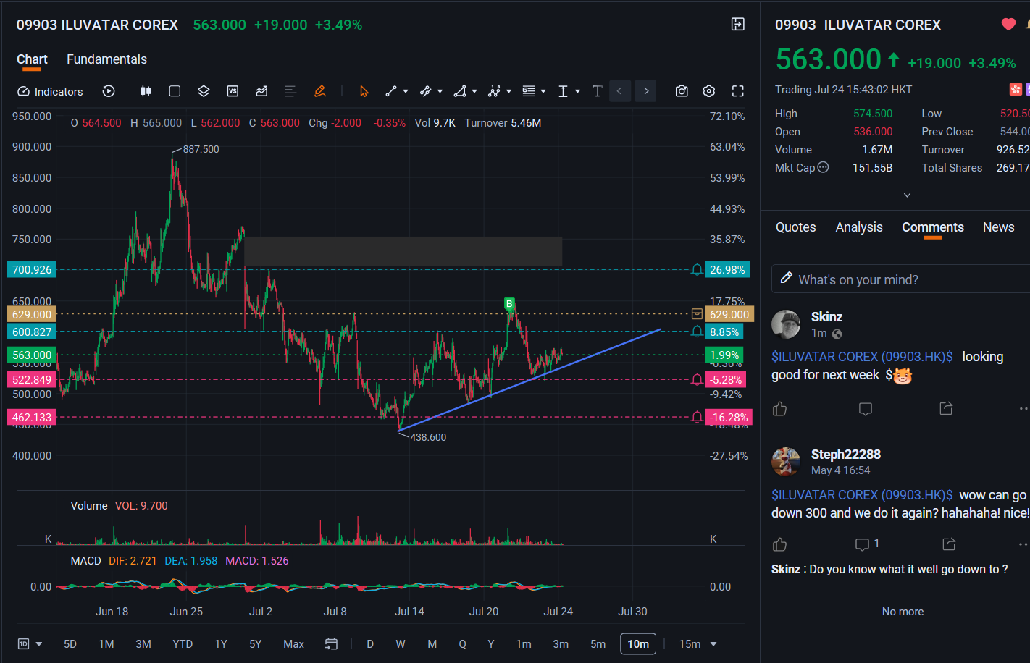Select the range measurement tool

[563, 91]
